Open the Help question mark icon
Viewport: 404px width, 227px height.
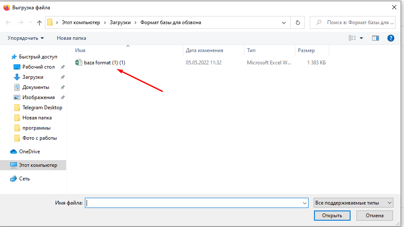pos(391,38)
